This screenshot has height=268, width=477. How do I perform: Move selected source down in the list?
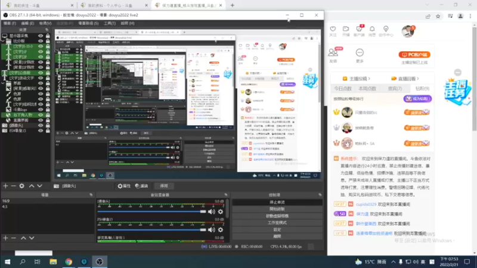pyautogui.click(x=39, y=186)
